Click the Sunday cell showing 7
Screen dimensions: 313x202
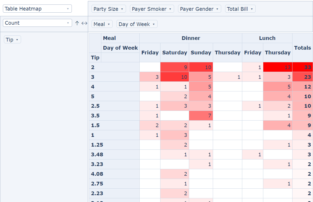[x=201, y=116]
